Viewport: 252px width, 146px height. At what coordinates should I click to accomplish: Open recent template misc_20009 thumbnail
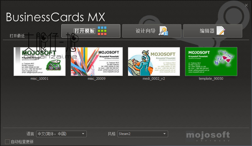(x=97, y=62)
